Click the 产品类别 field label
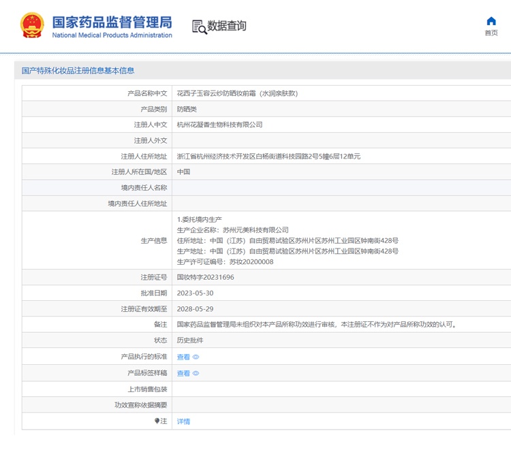The width and height of the screenshot is (511, 454). pyautogui.click(x=154, y=109)
